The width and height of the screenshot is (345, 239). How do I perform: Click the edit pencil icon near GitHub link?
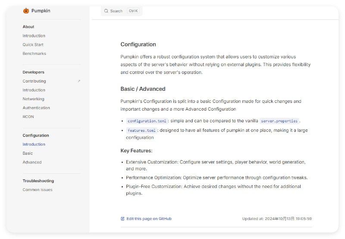point(122,219)
